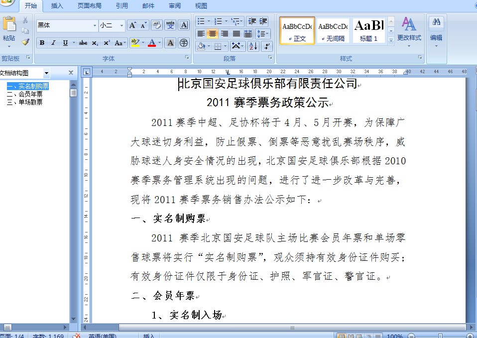Screen dimensions: 477x338
Task: Open the 页面布局 (Page Layout) tab
Action: (x=90, y=5)
